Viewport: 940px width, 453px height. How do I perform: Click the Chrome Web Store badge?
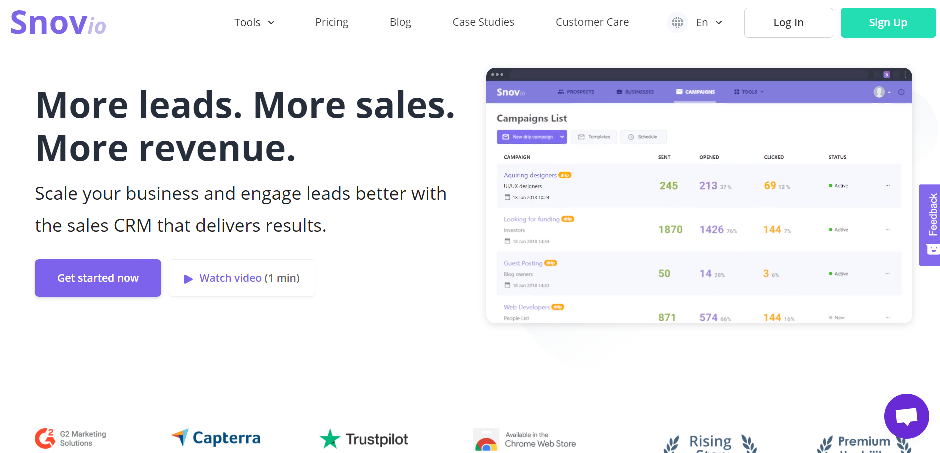click(525, 439)
